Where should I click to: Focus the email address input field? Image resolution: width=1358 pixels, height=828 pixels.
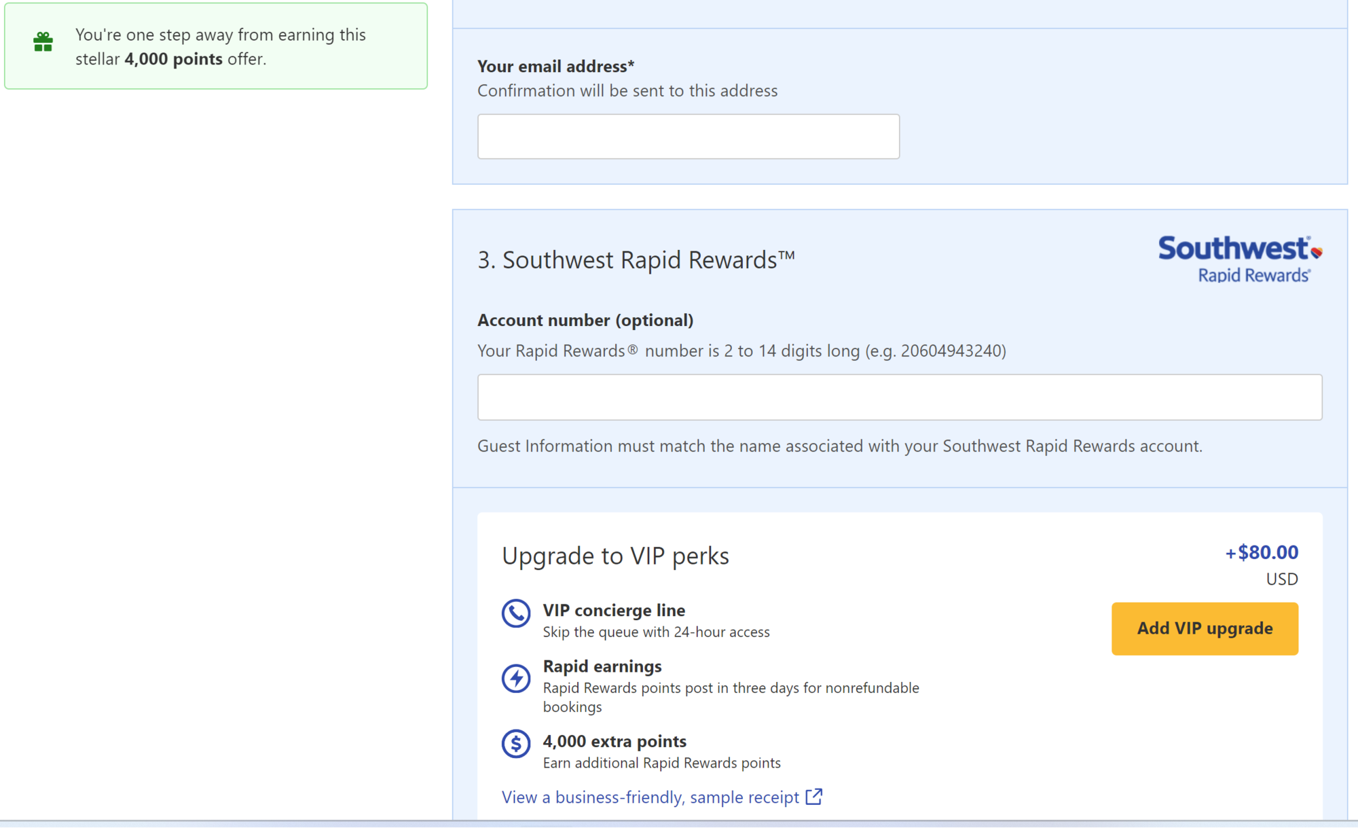[x=688, y=137]
